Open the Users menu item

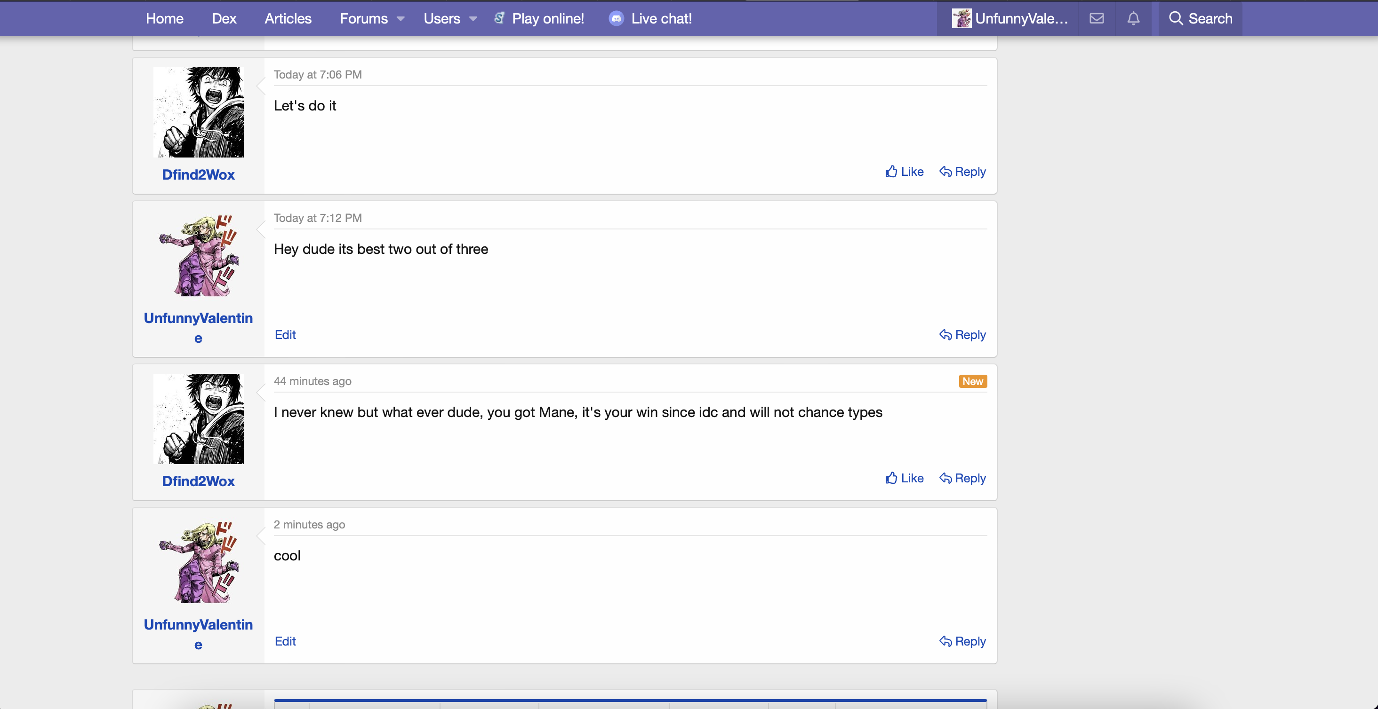pyautogui.click(x=442, y=19)
